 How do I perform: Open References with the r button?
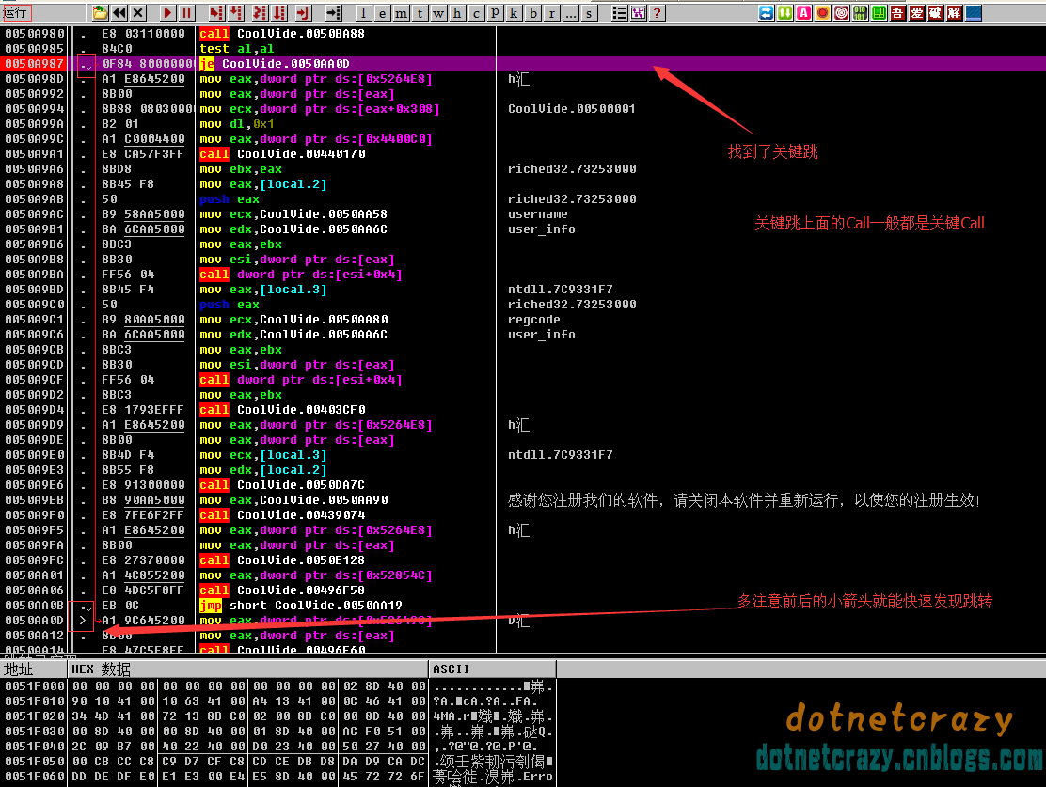click(551, 12)
